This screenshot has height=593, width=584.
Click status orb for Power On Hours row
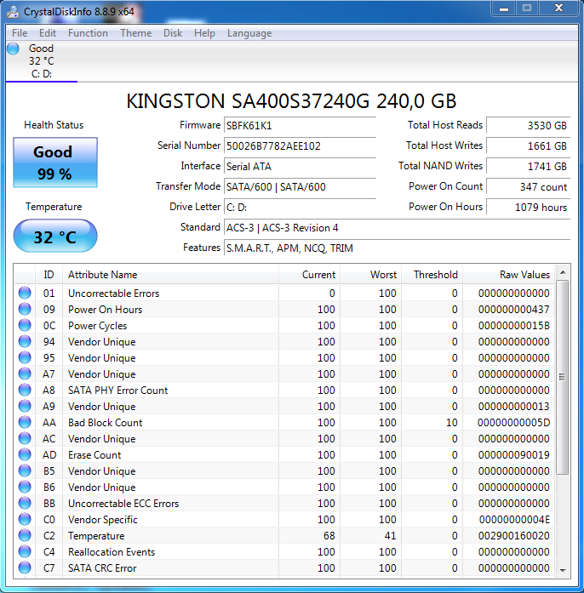pos(25,310)
